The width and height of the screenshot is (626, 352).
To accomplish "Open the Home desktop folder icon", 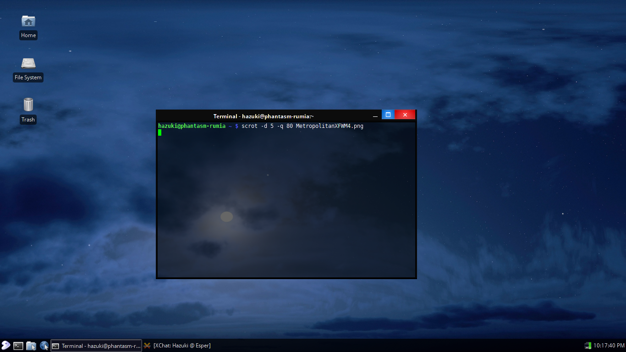I will point(28,21).
